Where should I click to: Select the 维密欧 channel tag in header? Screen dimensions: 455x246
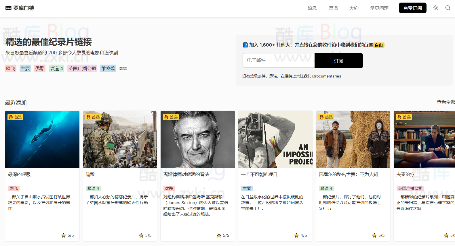108,68
